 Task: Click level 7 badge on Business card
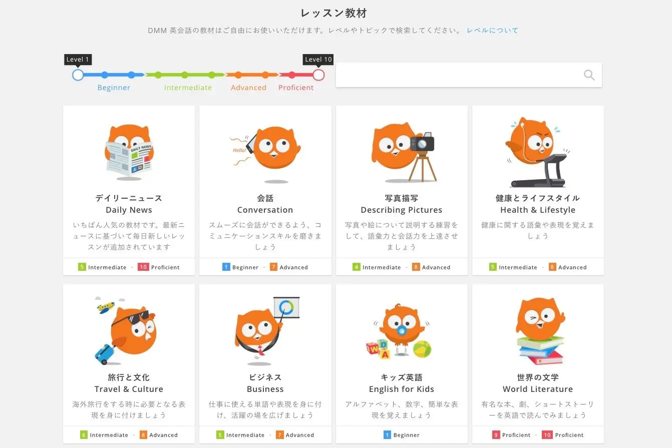tap(280, 434)
